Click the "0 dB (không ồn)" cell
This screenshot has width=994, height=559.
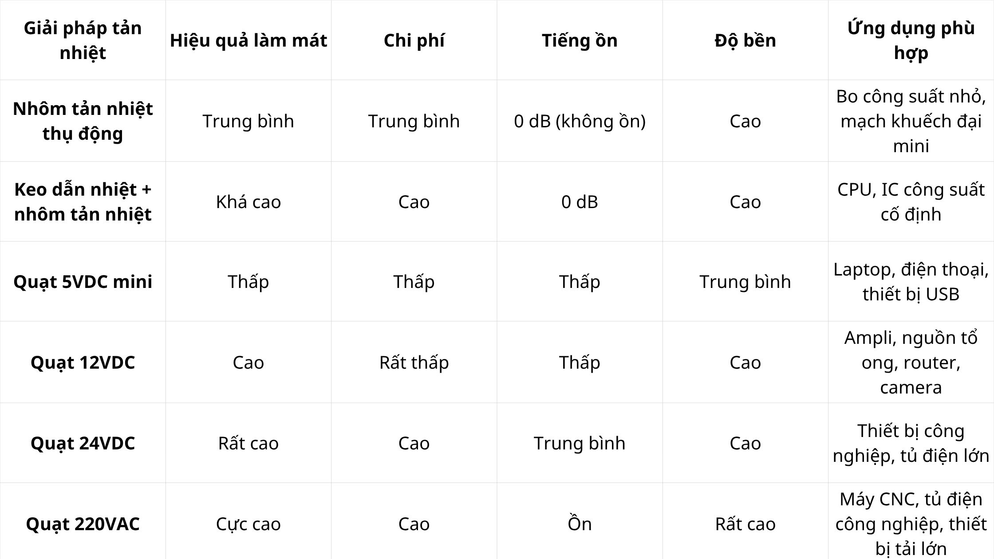[x=580, y=121]
